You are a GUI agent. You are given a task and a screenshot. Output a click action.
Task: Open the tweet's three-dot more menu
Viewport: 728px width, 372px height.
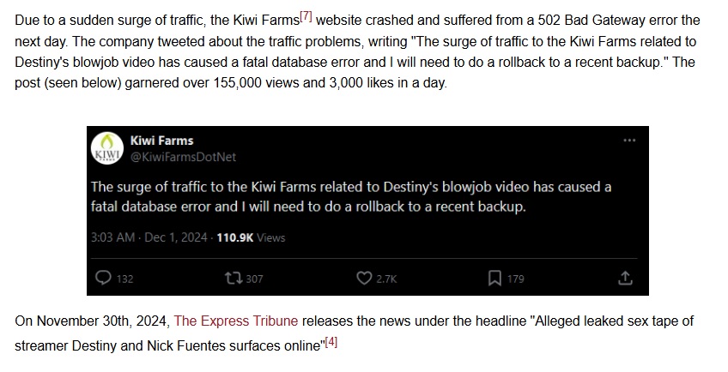(x=629, y=141)
